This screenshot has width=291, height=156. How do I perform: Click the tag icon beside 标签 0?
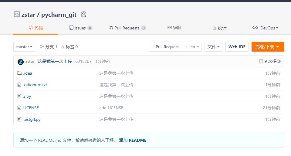[x=63, y=47]
